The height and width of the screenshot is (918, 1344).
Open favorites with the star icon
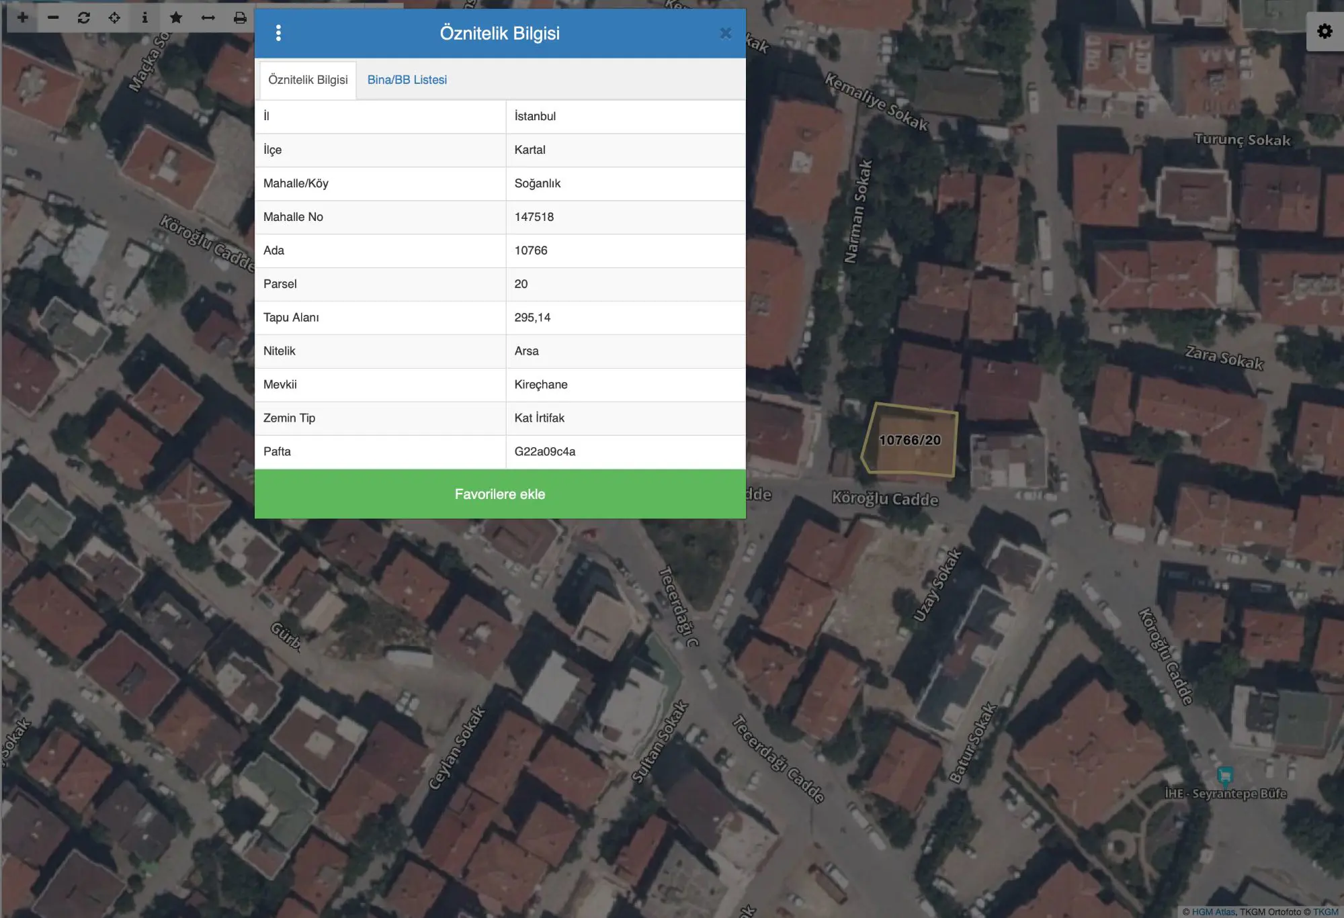[176, 17]
